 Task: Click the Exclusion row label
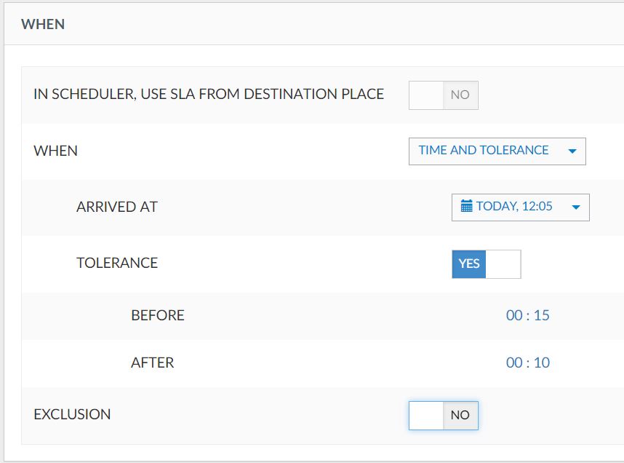(72, 414)
